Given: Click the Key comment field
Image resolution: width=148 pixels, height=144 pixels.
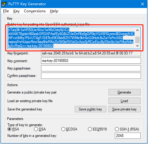Looking at the screenshot, I should [91, 61].
